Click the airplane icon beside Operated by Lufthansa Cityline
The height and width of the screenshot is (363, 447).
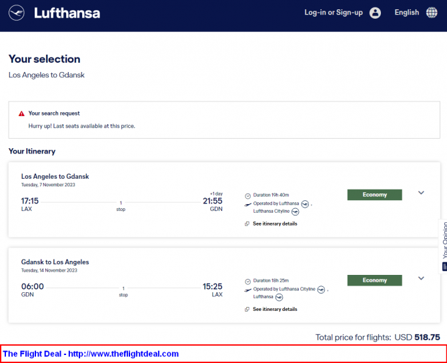click(248, 290)
